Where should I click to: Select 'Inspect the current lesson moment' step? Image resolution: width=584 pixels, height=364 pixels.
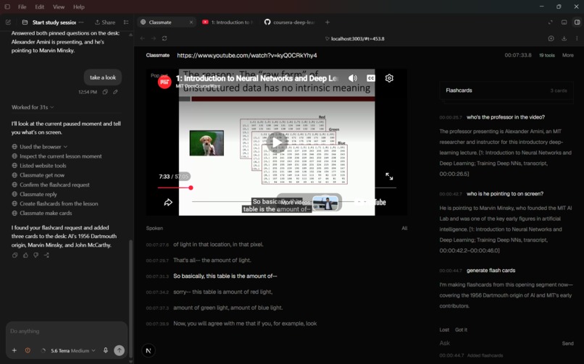(x=57, y=156)
